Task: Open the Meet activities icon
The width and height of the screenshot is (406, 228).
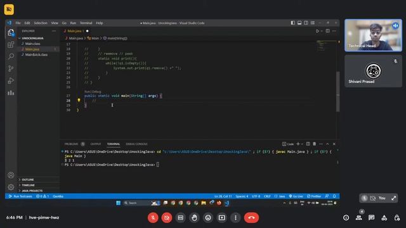Action: [384, 218]
